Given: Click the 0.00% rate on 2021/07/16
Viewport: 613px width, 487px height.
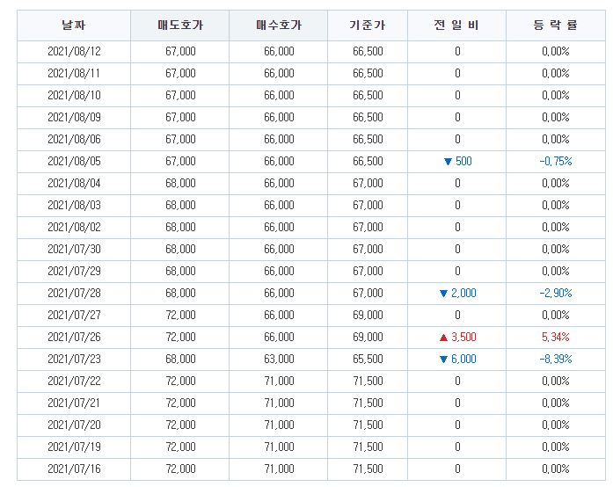Looking at the screenshot, I should point(556,469).
